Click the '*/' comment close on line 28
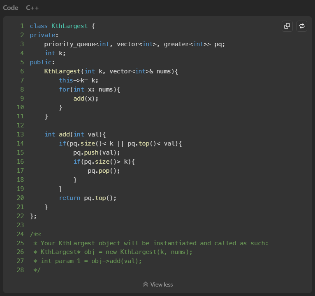The image size is (315, 296). click(x=37, y=270)
